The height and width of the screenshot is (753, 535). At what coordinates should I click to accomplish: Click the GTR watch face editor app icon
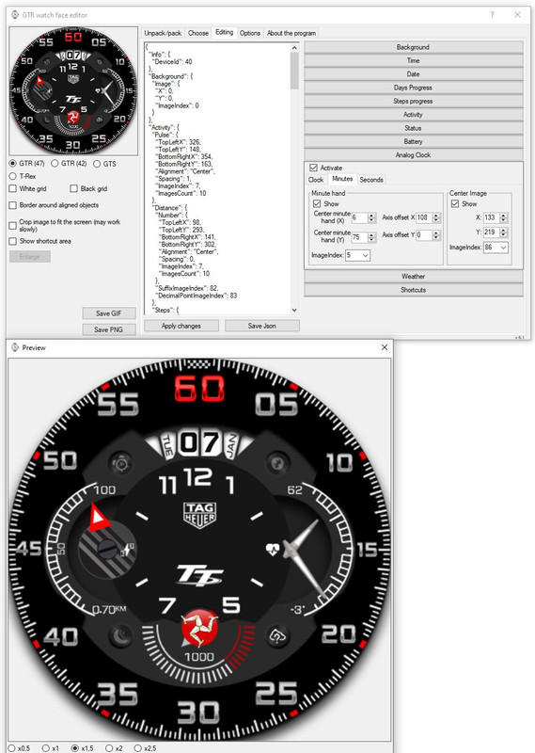[x=15, y=15]
